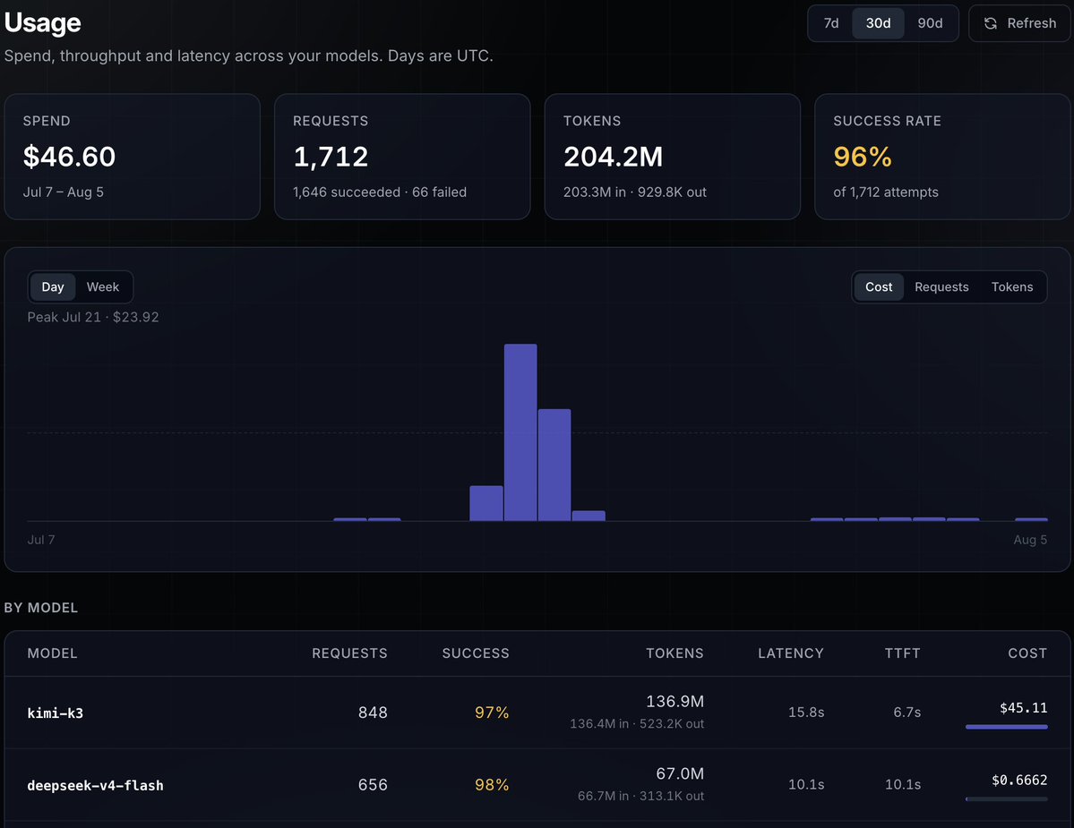Click the small bar ending the central cluster

click(589, 516)
